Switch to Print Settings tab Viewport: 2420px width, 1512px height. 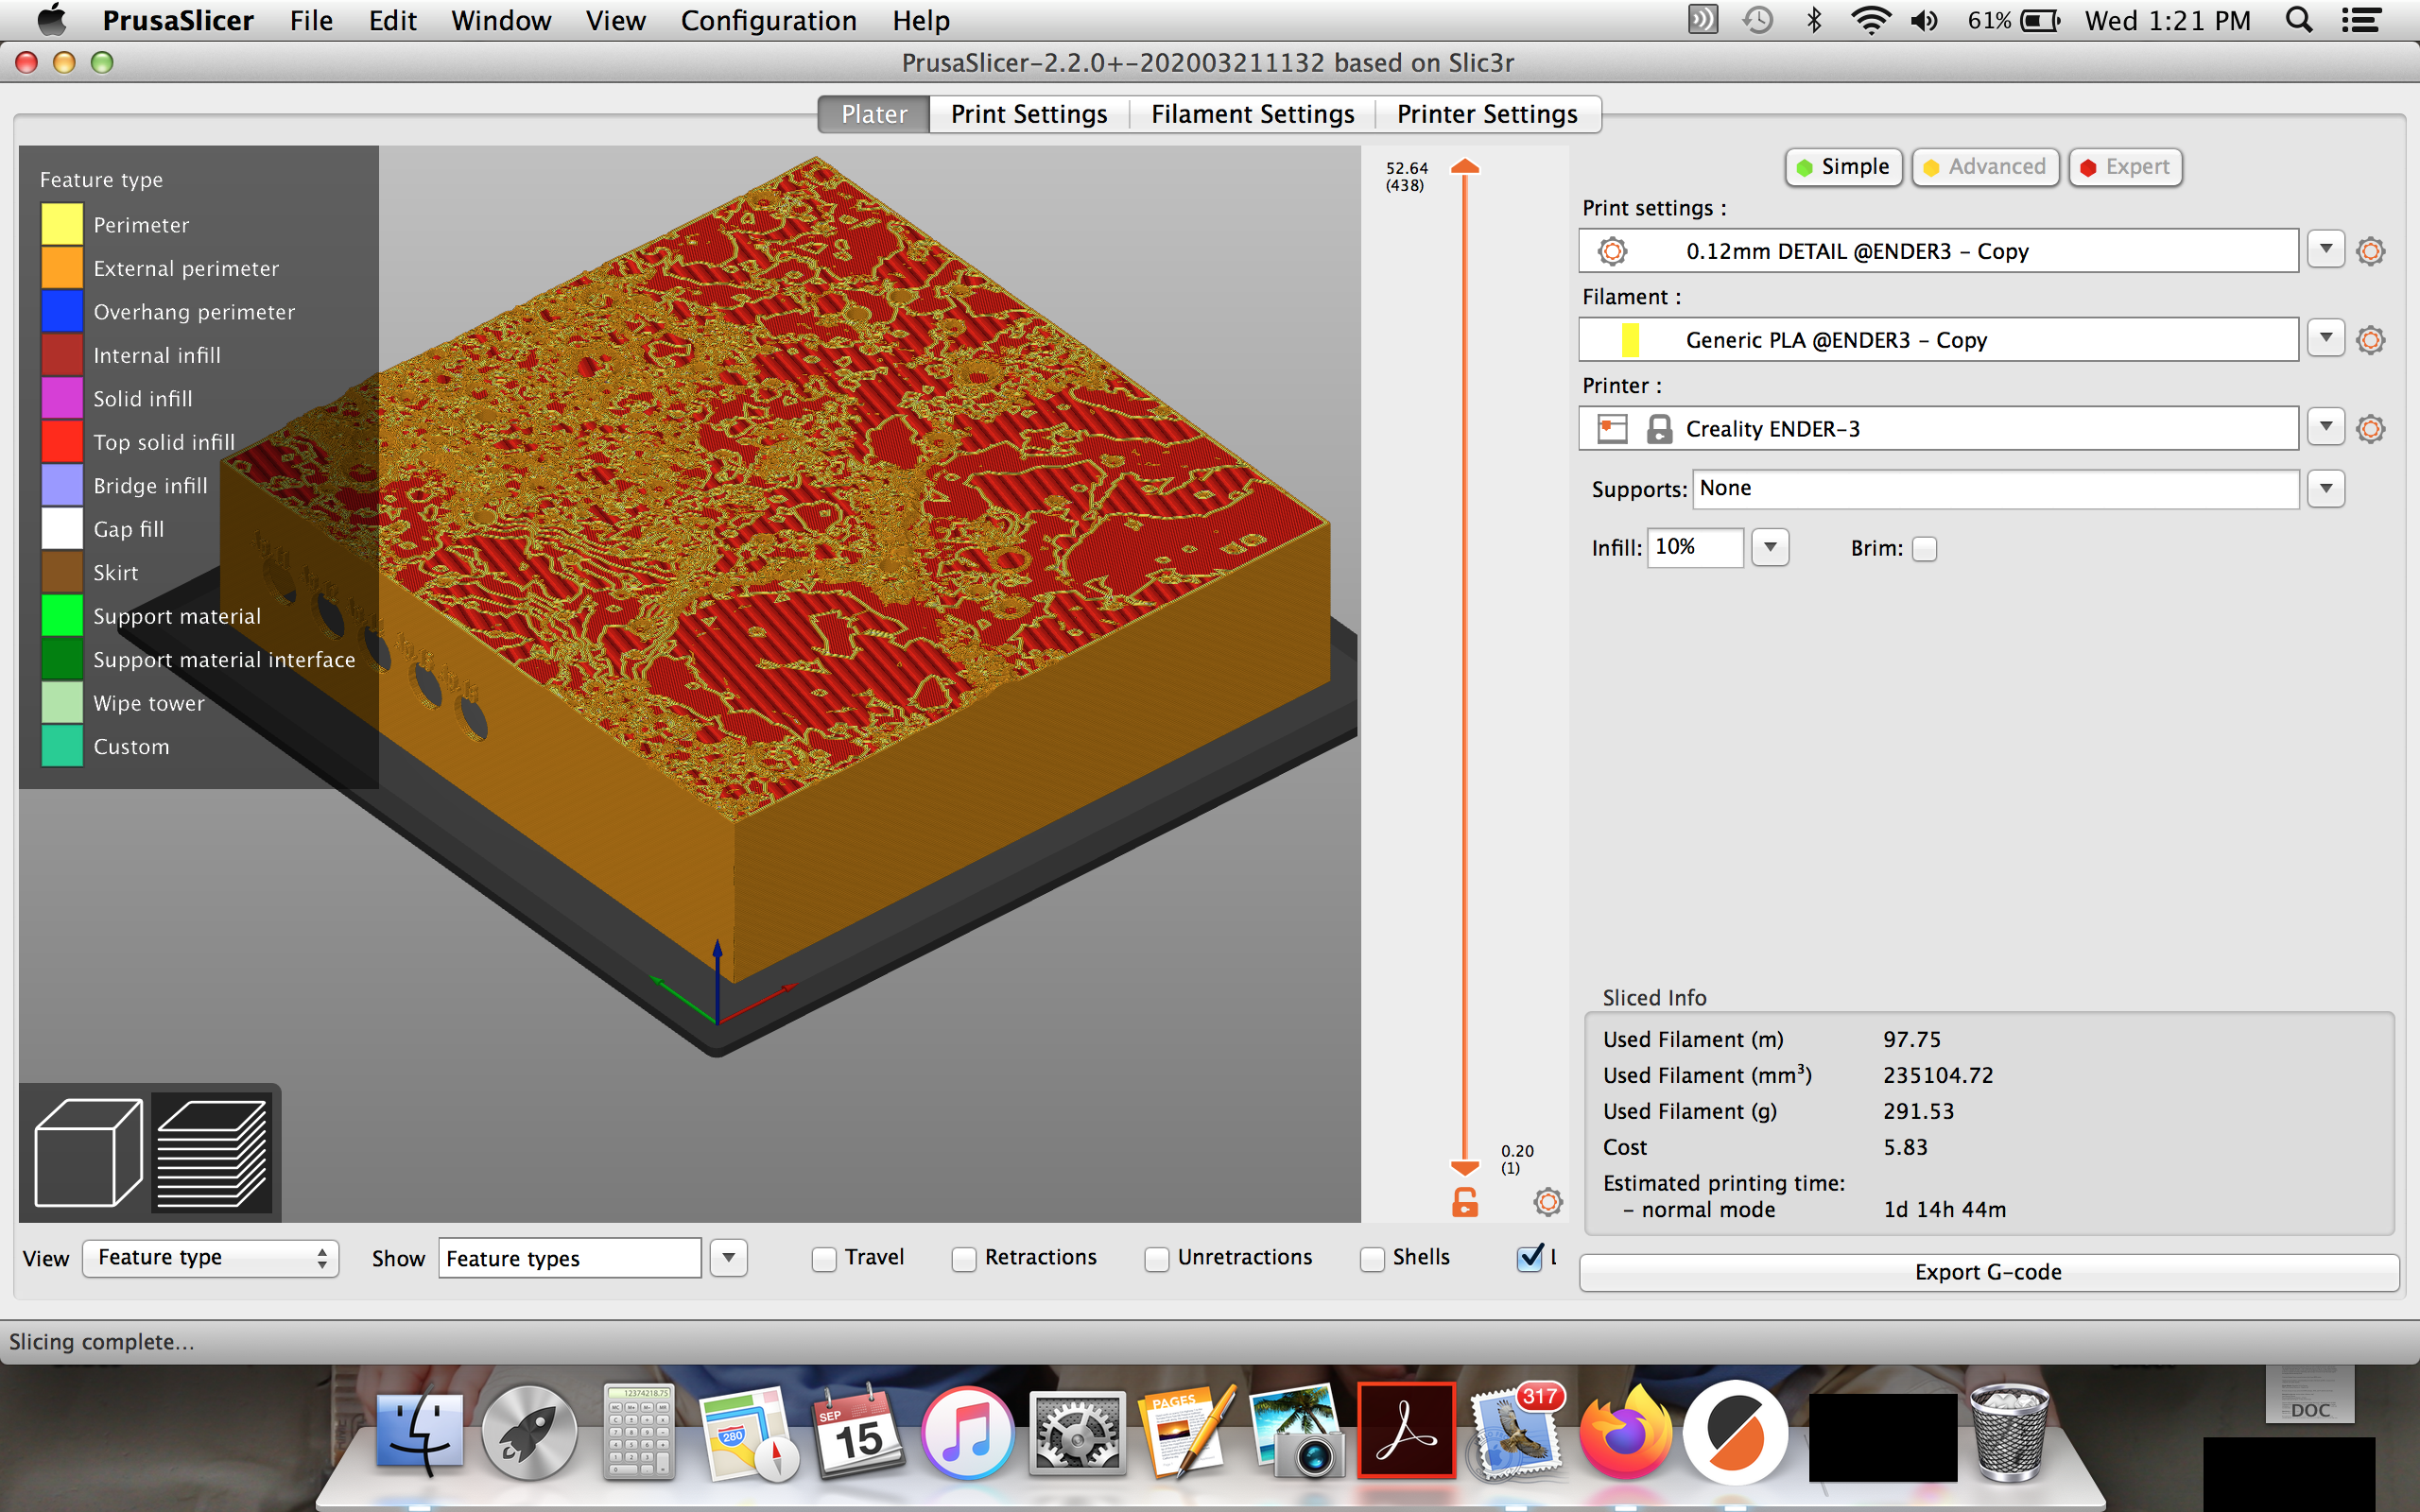(1028, 114)
